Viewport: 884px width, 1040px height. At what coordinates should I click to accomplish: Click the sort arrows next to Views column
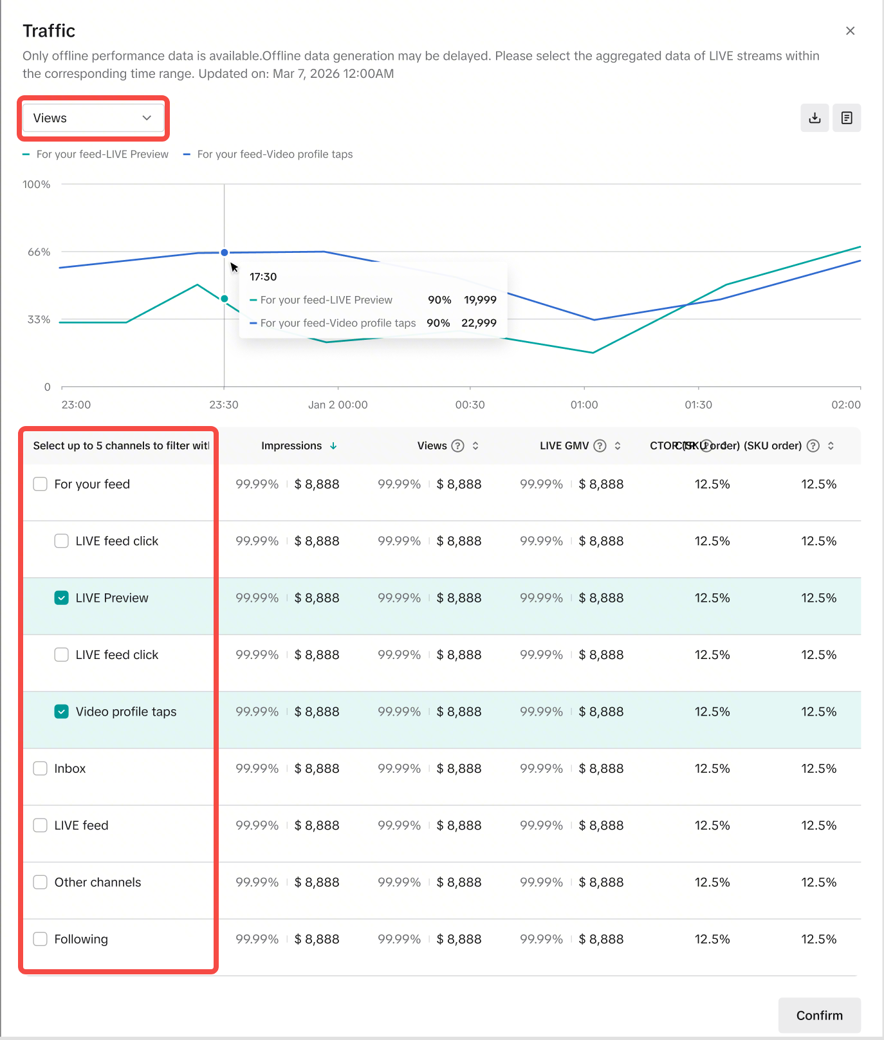point(475,446)
